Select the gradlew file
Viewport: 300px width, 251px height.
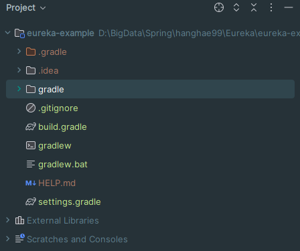(55, 146)
